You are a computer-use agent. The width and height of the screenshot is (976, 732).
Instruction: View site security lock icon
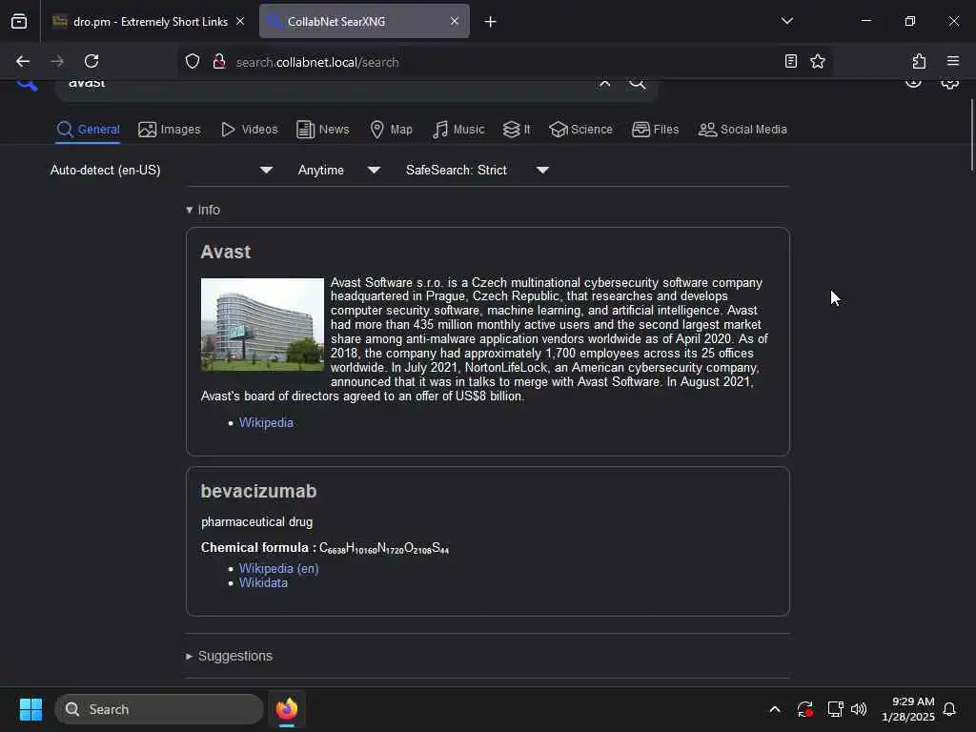pyautogui.click(x=219, y=61)
